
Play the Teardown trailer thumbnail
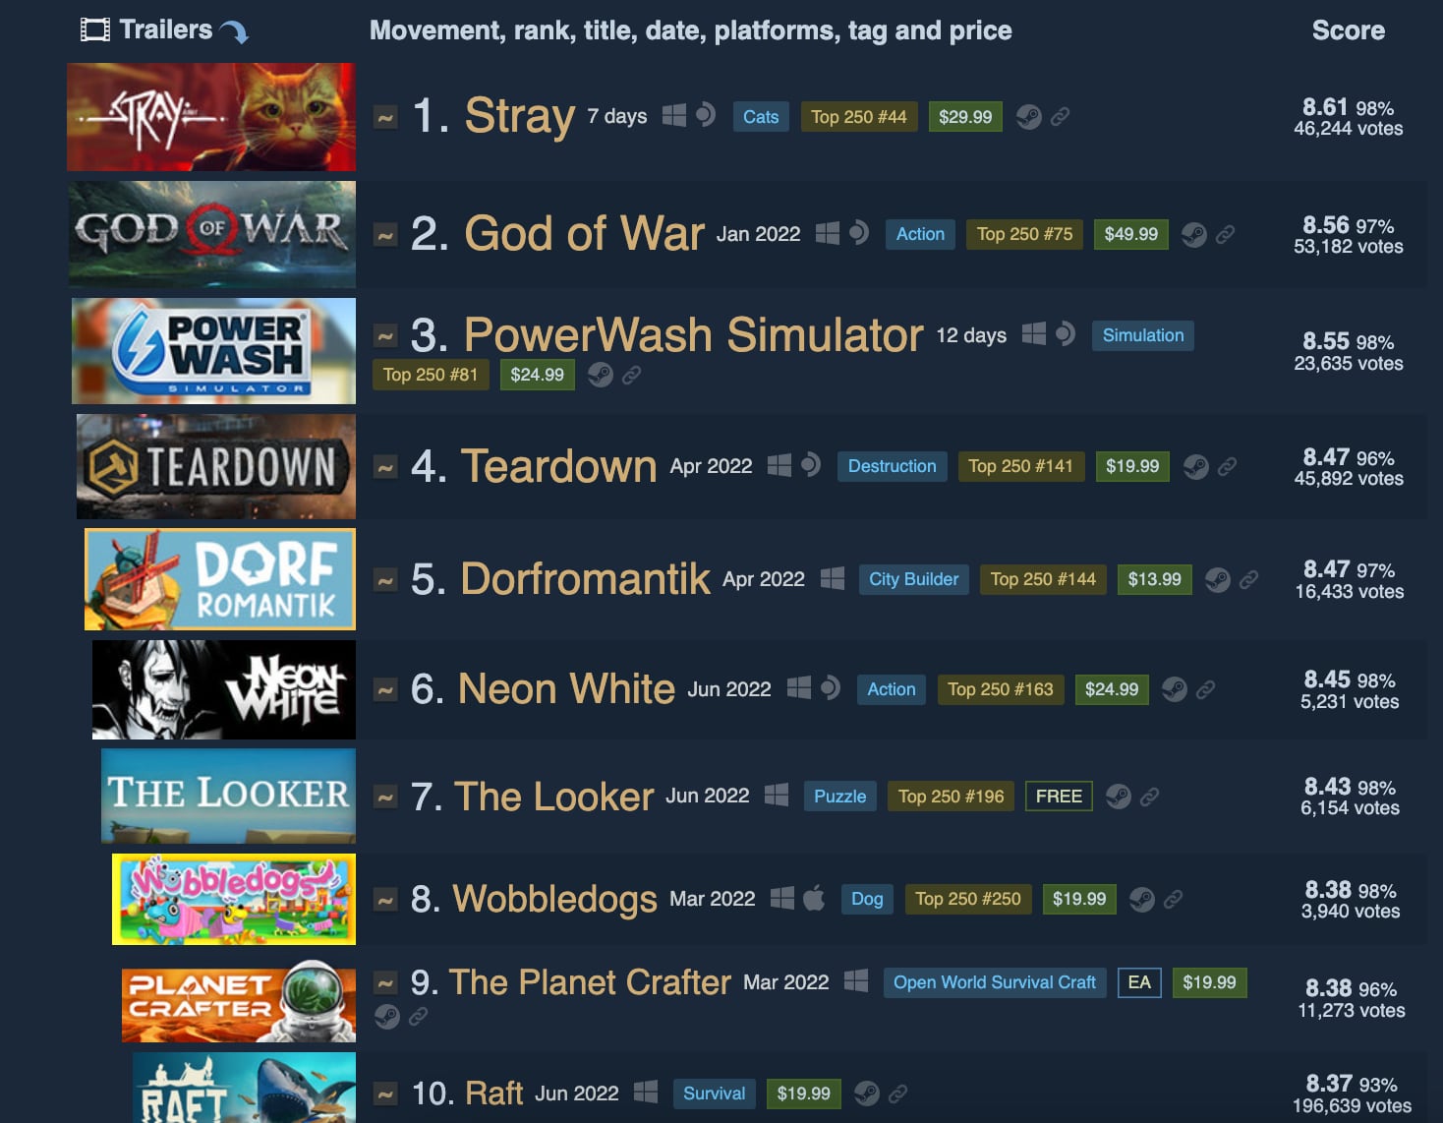pyautogui.click(x=216, y=466)
